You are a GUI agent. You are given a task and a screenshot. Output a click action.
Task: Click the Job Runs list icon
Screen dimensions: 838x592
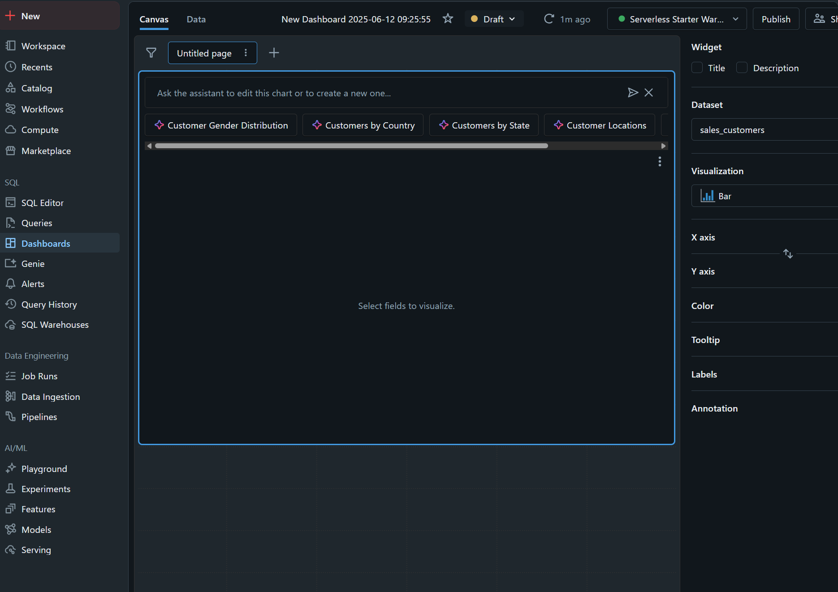click(10, 376)
